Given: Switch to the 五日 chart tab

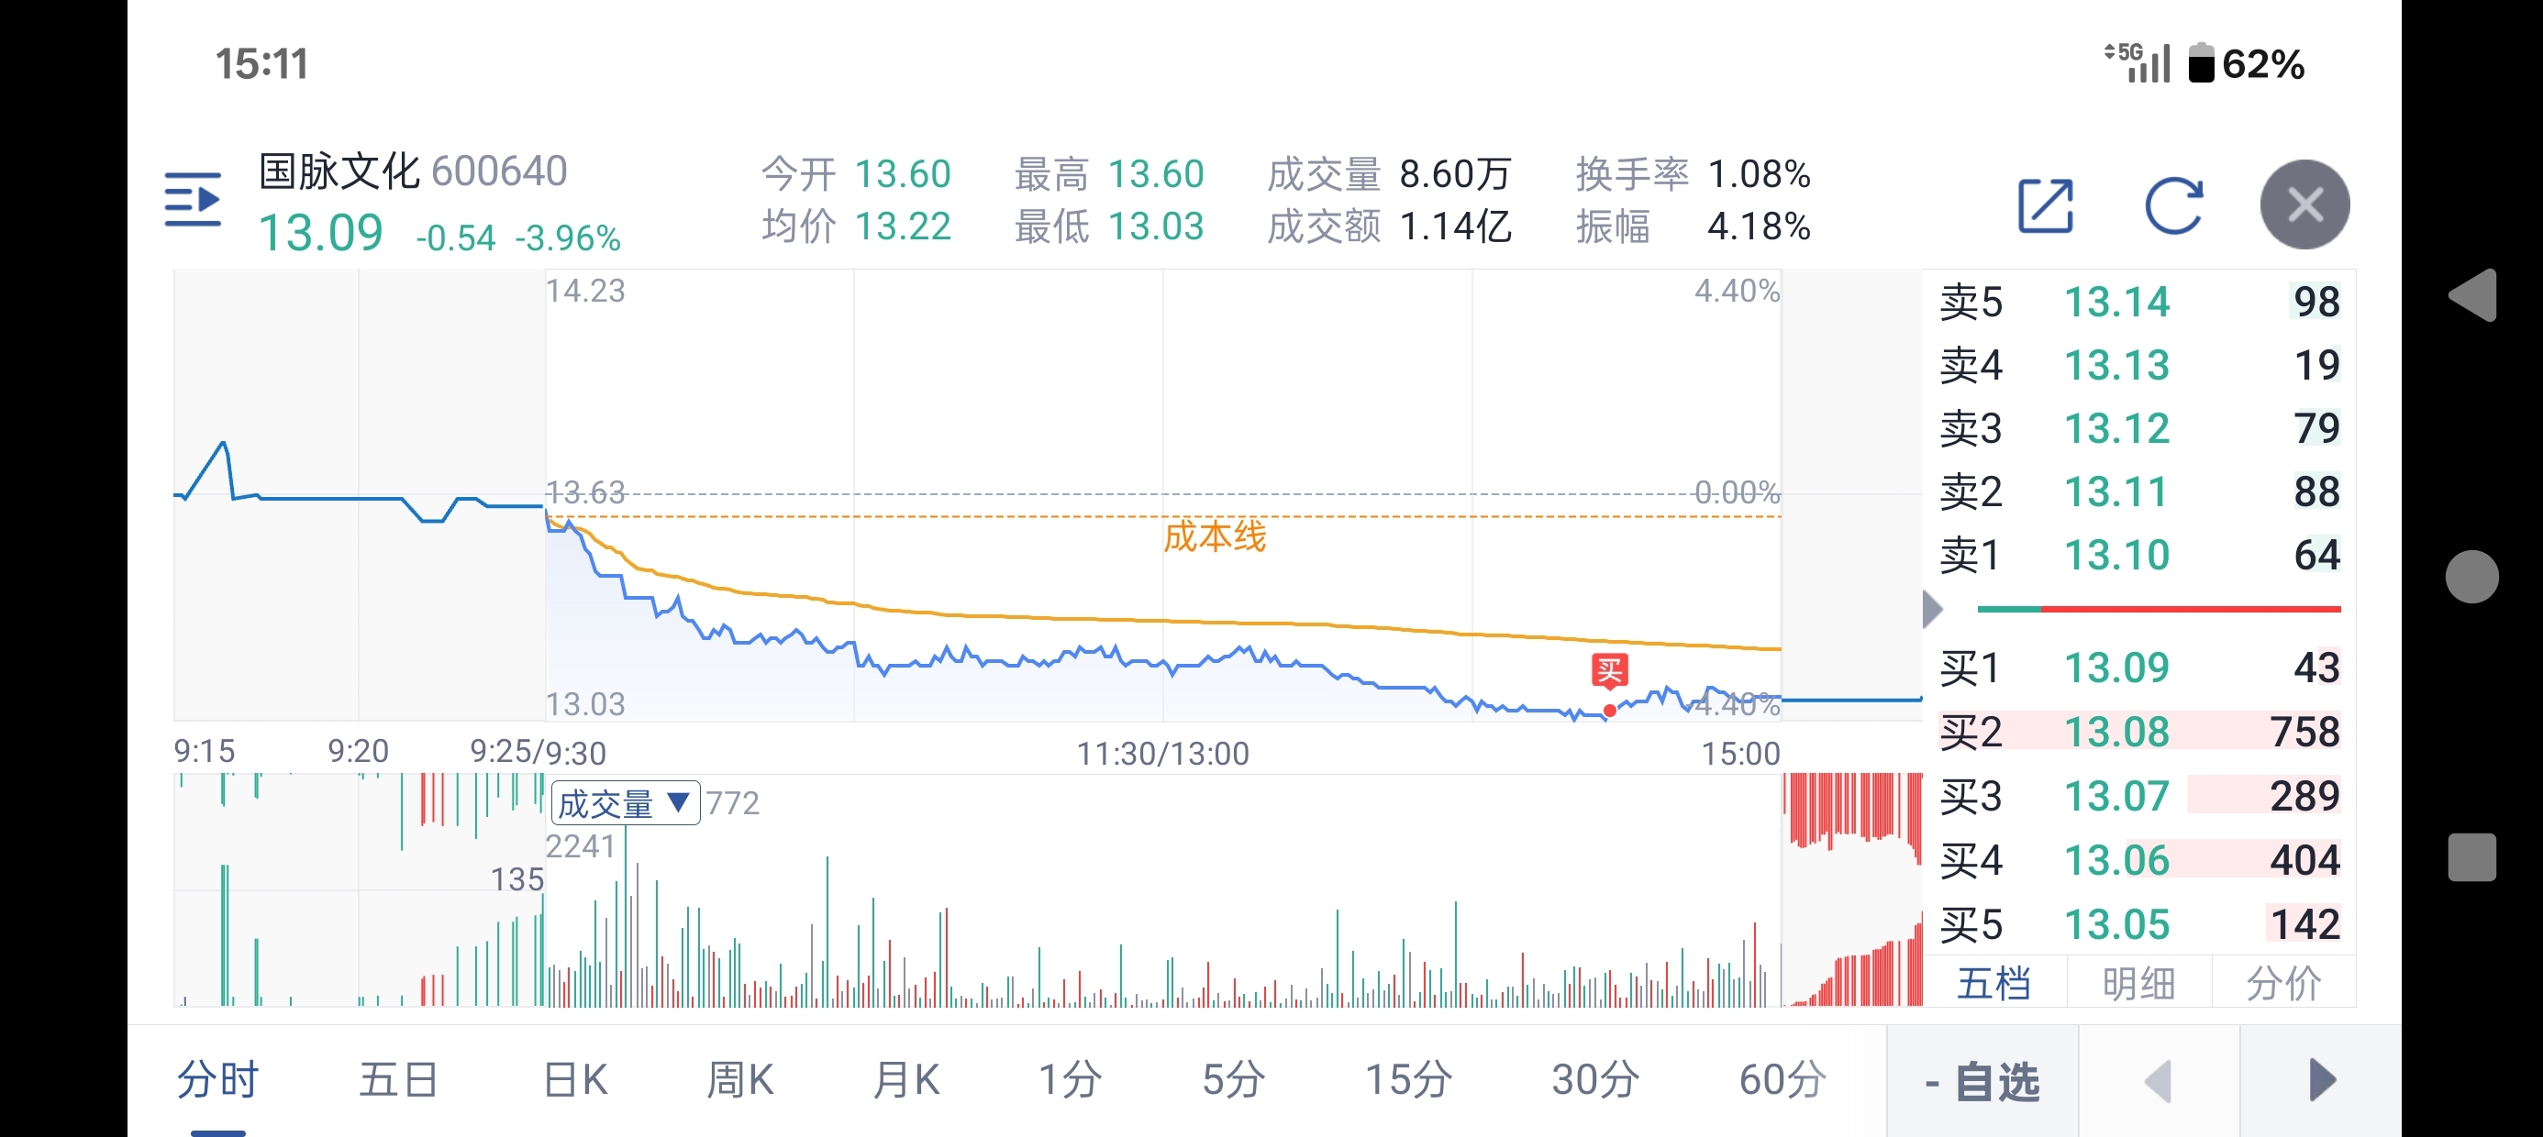Looking at the screenshot, I should 398,1080.
